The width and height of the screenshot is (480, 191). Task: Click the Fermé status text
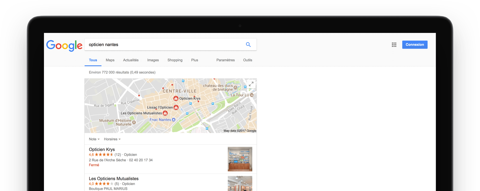coord(94,165)
